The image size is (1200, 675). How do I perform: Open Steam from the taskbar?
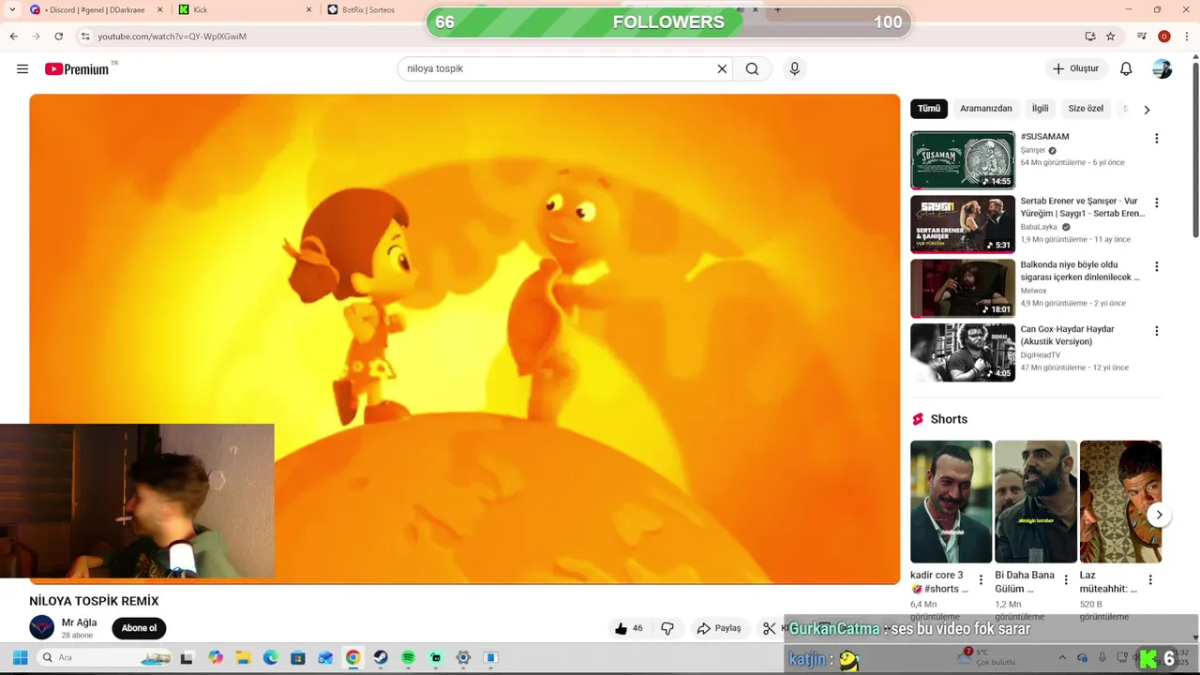tap(380, 657)
